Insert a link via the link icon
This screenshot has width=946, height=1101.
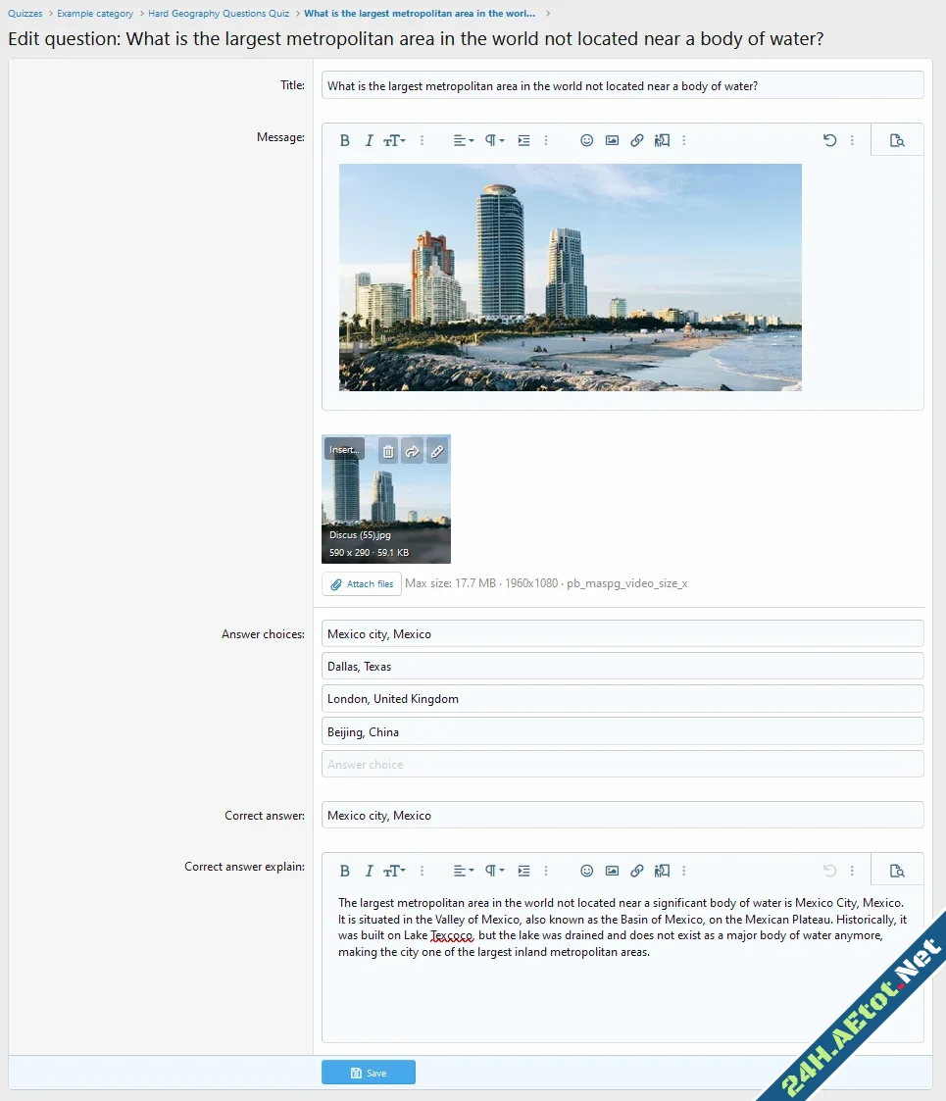(x=637, y=140)
